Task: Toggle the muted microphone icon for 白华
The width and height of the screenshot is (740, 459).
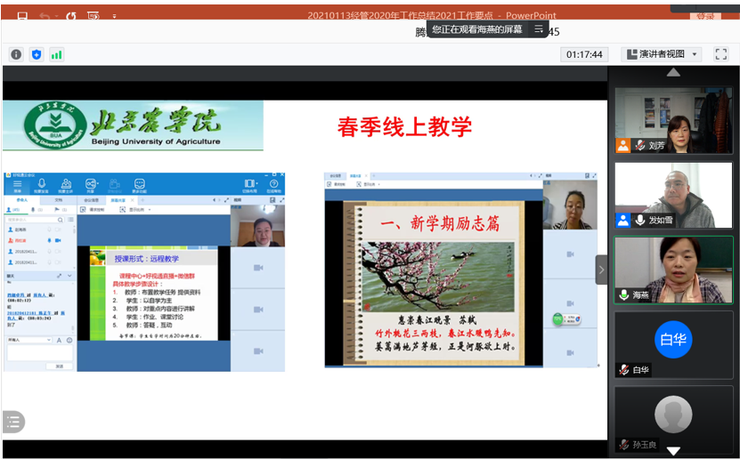Action: (x=625, y=369)
